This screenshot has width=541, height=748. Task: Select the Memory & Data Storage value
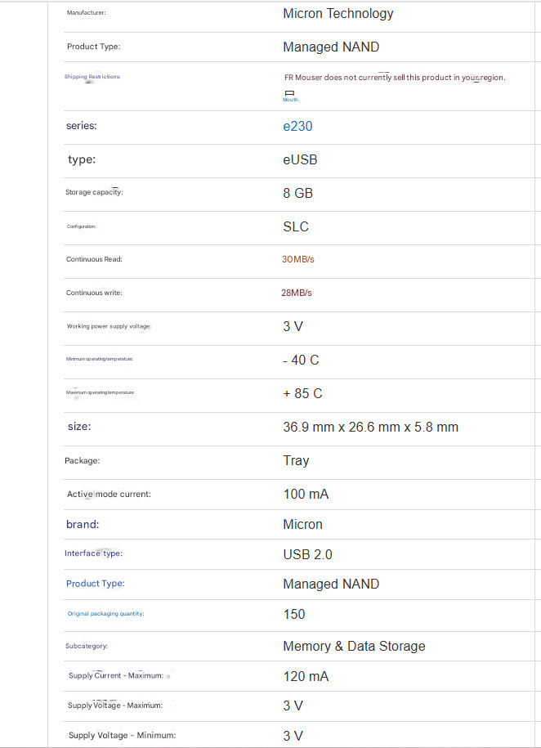click(354, 646)
